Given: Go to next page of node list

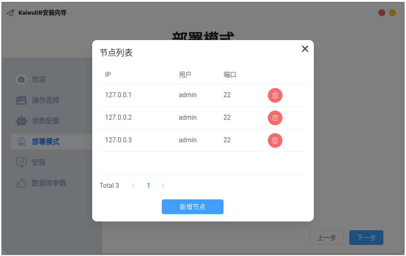Looking at the screenshot, I should point(163,186).
